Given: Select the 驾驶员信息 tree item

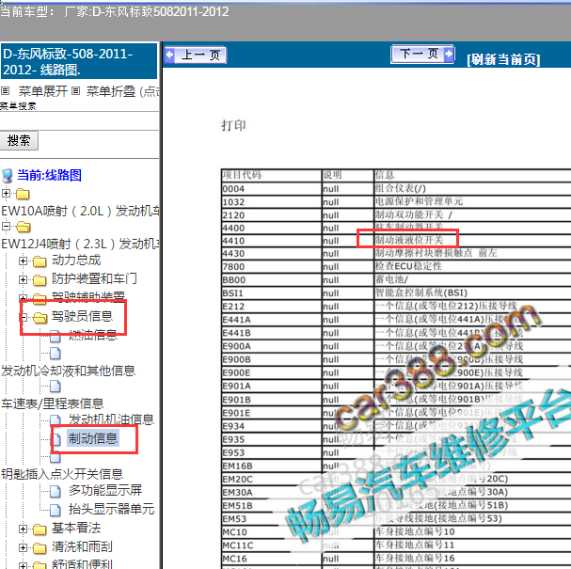Looking at the screenshot, I should (x=82, y=316).
